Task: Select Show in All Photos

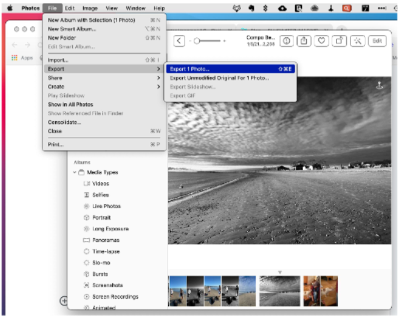Action: tap(104, 105)
